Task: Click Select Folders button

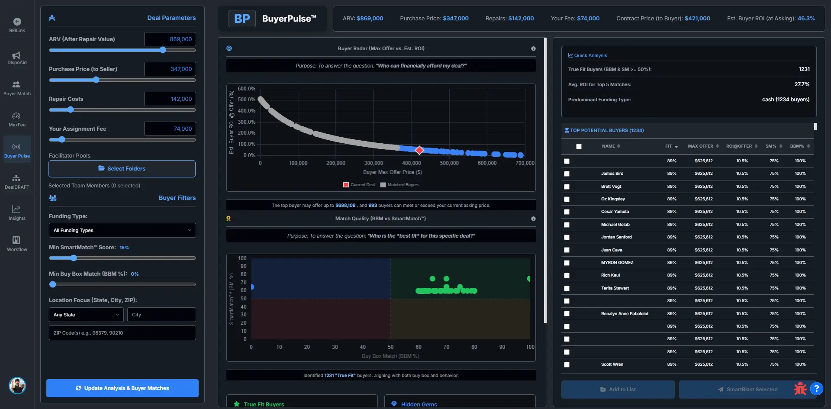Action: click(122, 169)
